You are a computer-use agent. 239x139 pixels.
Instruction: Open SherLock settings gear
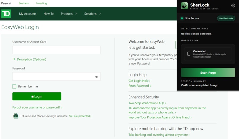point(233,6)
